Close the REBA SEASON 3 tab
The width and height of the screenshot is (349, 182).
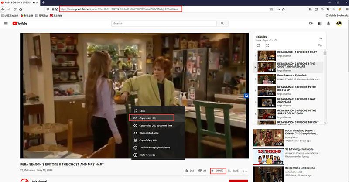click(38, 3)
